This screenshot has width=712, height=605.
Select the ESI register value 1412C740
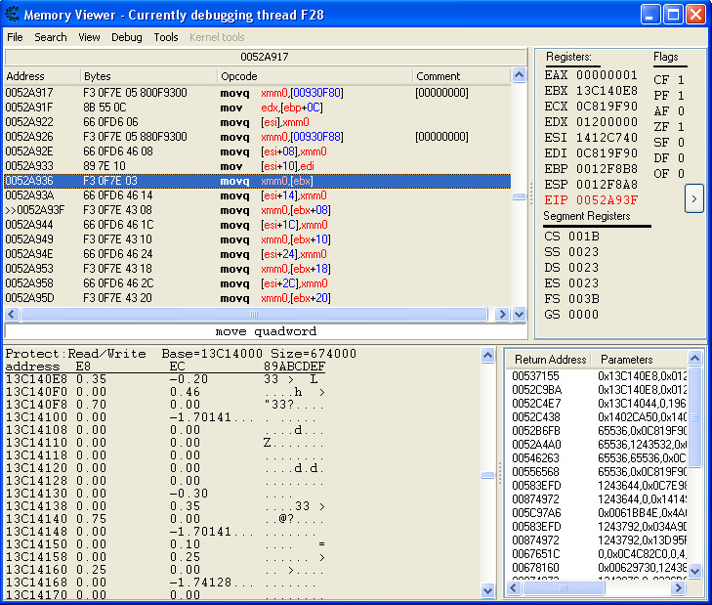click(607, 137)
